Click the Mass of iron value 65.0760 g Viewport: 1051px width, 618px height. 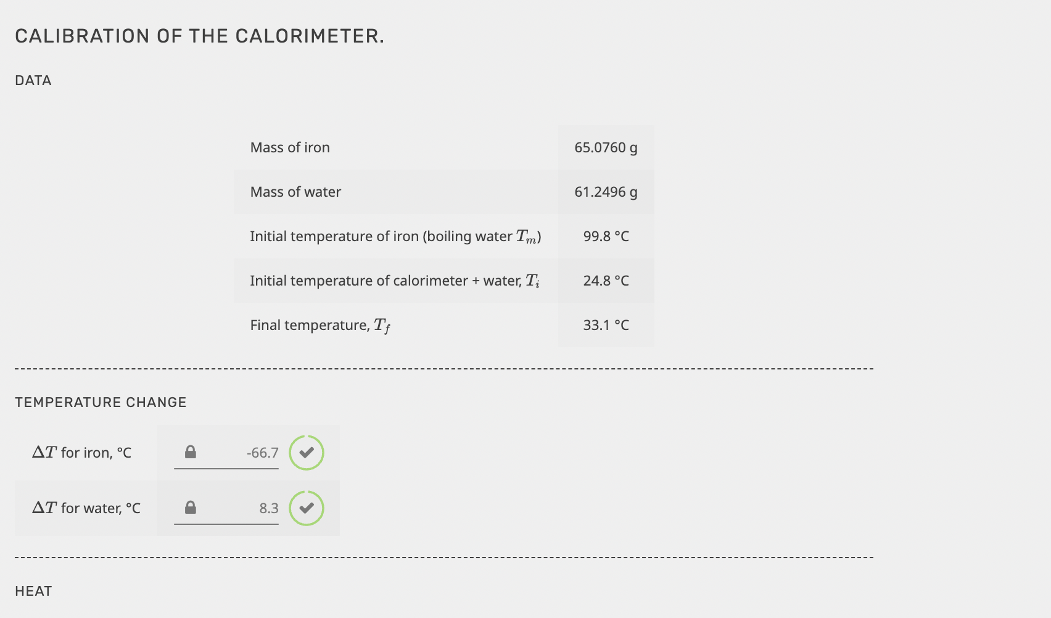(606, 147)
